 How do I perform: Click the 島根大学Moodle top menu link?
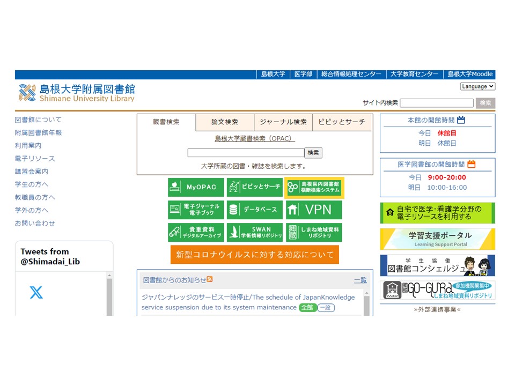pos(470,75)
